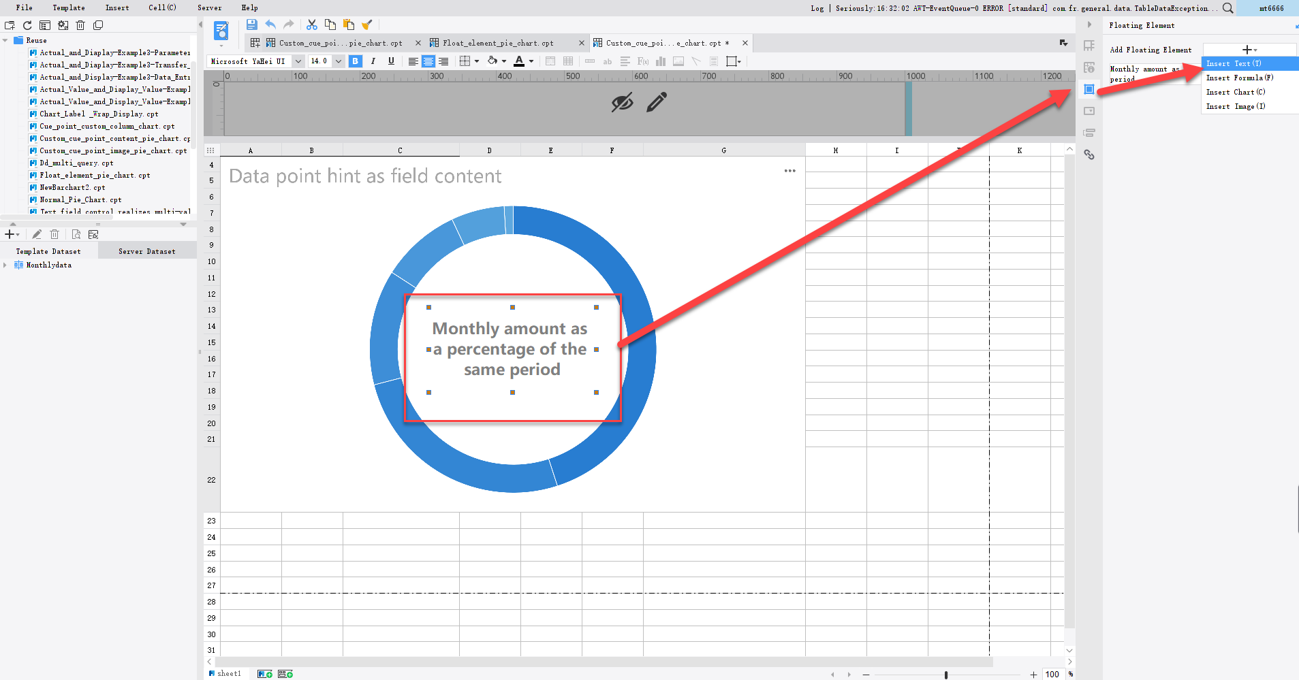Toggle italic formatting
This screenshot has width=1299, height=680.
373,61
